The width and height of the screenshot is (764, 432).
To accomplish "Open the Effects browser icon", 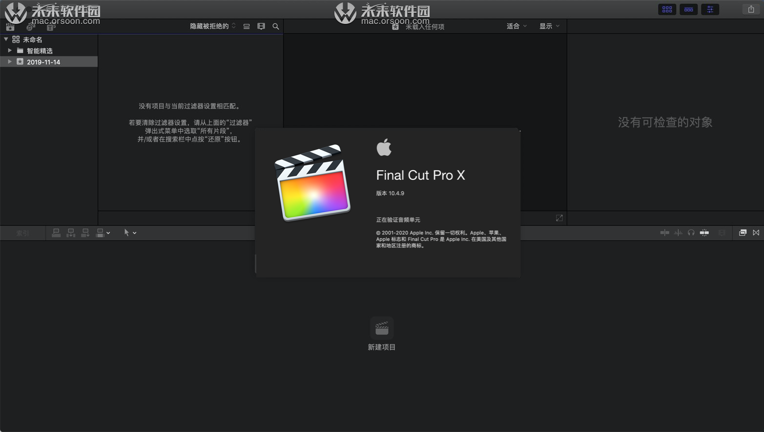I will point(743,233).
